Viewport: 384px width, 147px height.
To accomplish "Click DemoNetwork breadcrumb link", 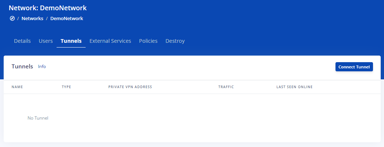I will pos(67,18).
